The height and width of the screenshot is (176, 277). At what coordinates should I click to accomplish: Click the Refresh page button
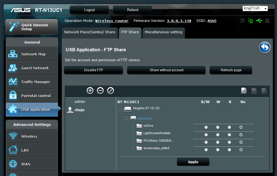(x=231, y=70)
